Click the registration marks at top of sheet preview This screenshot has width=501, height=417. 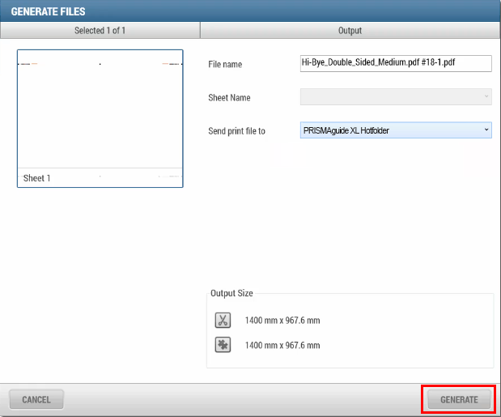[x=100, y=63]
